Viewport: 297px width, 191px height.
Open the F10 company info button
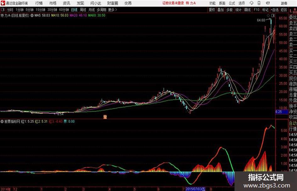tap(257, 10)
